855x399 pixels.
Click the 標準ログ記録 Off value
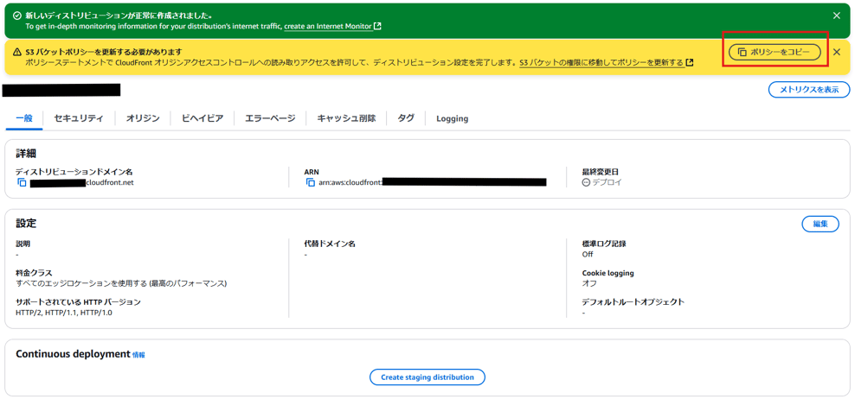coord(588,254)
